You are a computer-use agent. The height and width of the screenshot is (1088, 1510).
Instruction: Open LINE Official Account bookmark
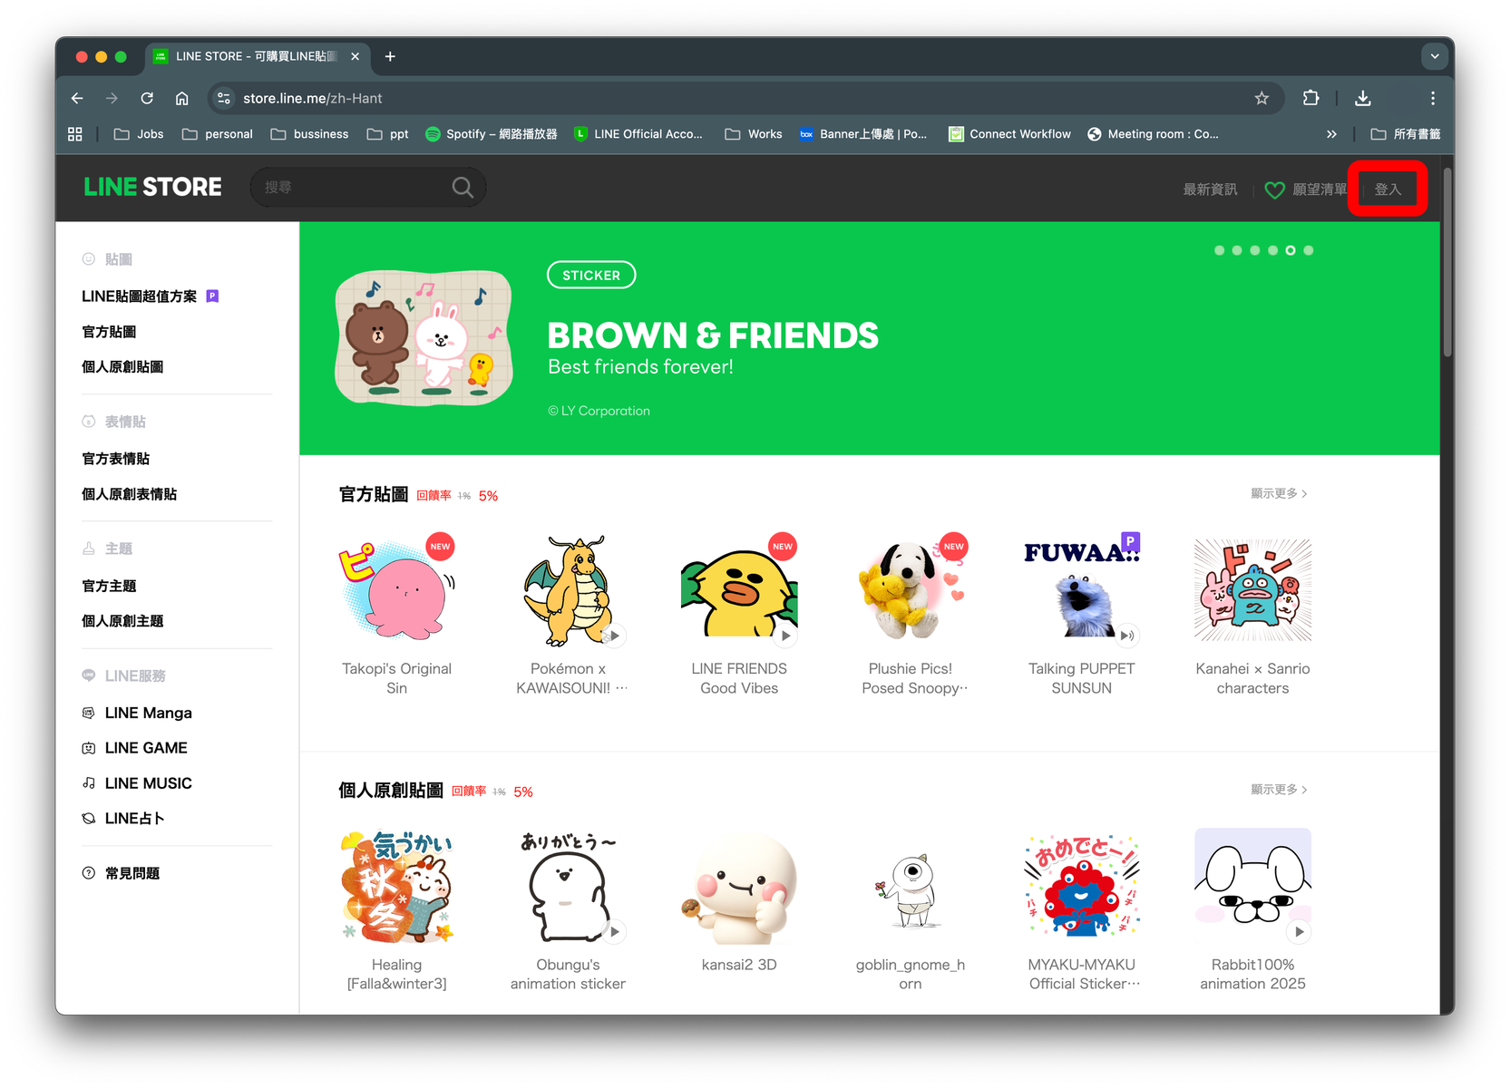point(638,134)
